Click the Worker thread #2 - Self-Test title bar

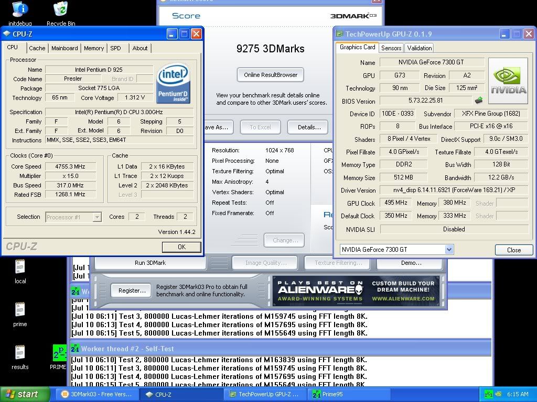(280, 349)
